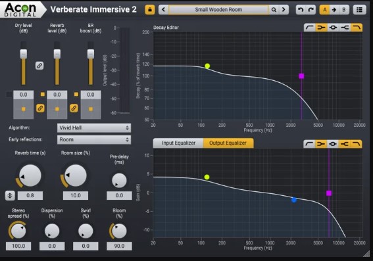Toggle dry and reverb level link
The image size is (373, 261).
pos(39,66)
